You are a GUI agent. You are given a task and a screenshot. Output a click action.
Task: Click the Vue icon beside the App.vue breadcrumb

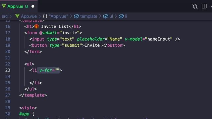pyautogui.click(x=17, y=16)
